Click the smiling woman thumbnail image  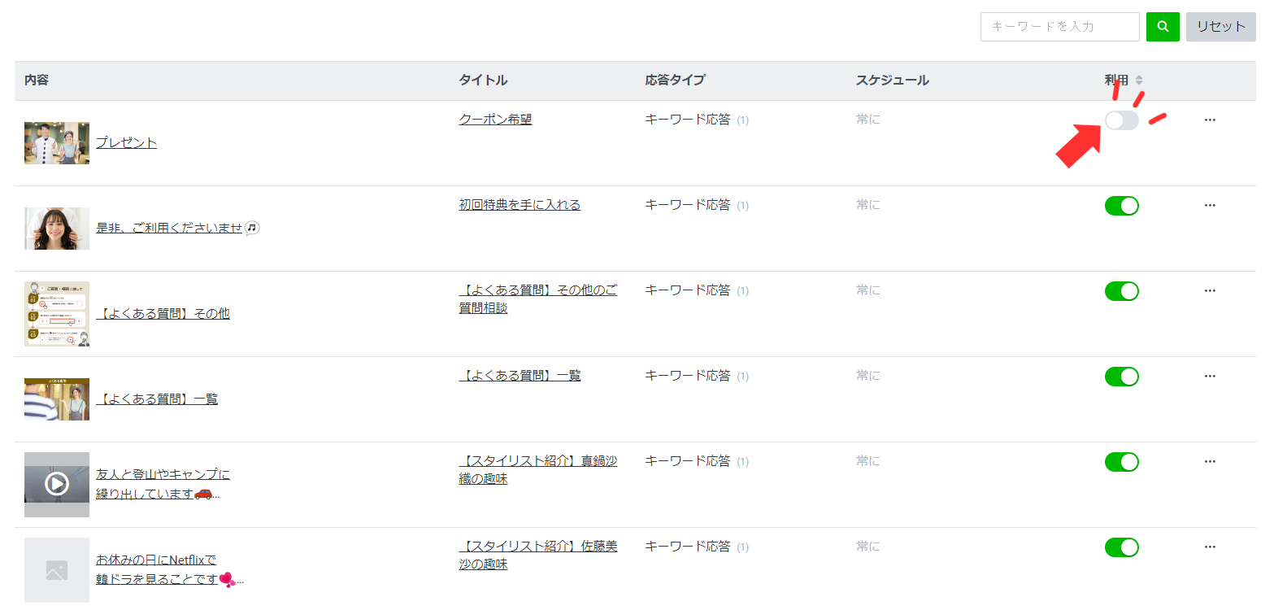click(57, 229)
